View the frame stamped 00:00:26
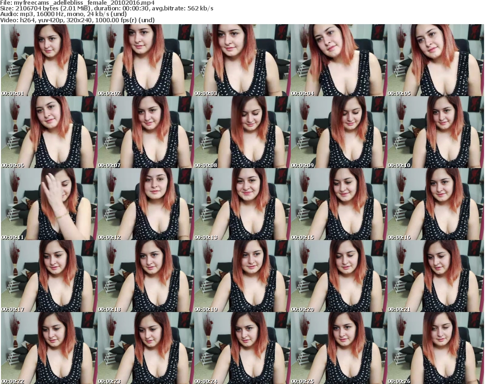This screenshot has width=485, height=384. click(435, 348)
